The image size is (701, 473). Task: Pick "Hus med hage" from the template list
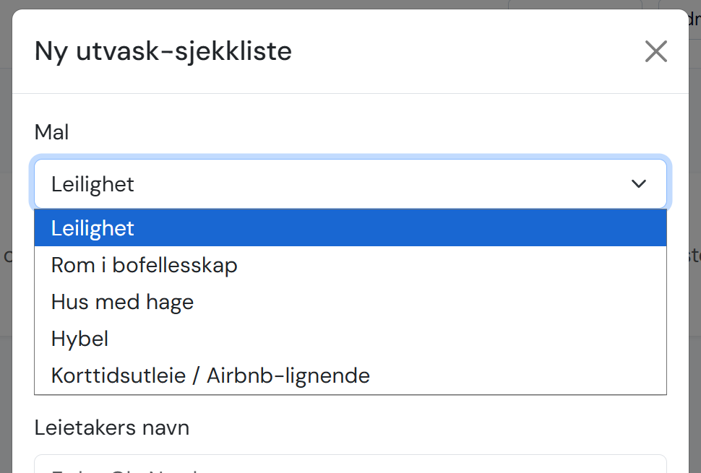[x=122, y=301]
